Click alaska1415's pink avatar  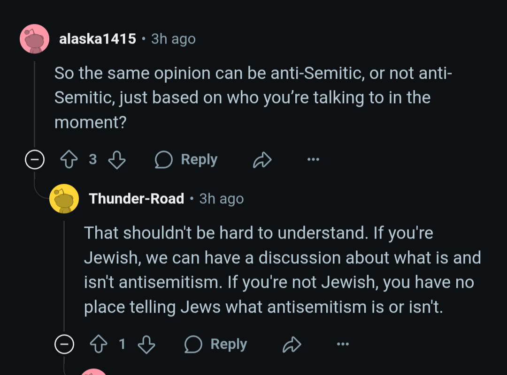point(35,39)
